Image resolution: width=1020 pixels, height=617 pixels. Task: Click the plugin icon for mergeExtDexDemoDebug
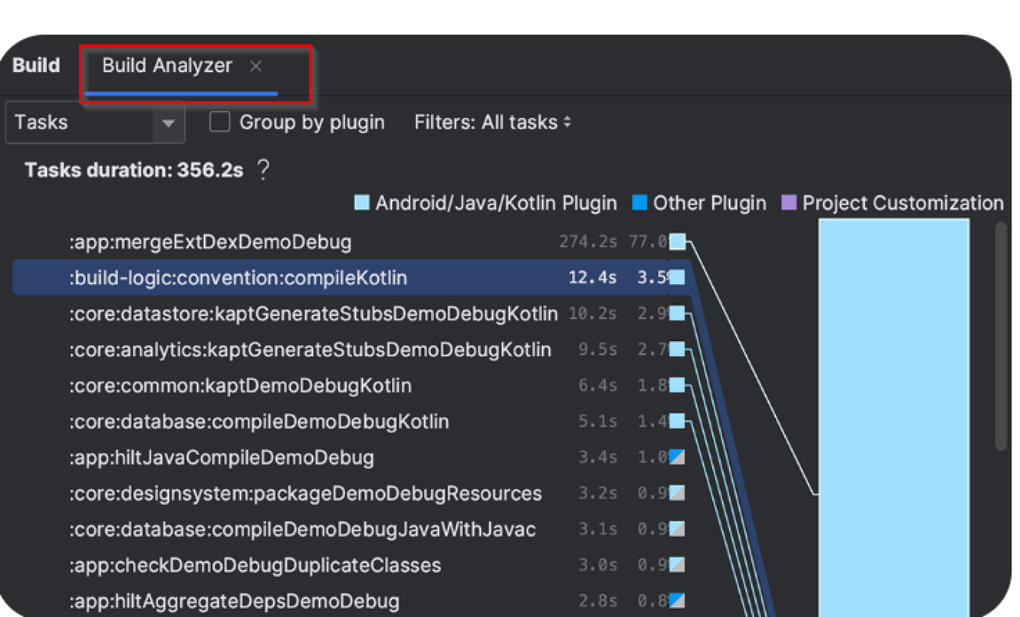677,242
